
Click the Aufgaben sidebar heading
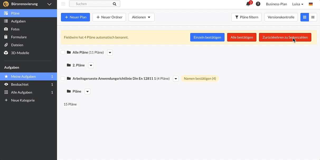click(12, 67)
